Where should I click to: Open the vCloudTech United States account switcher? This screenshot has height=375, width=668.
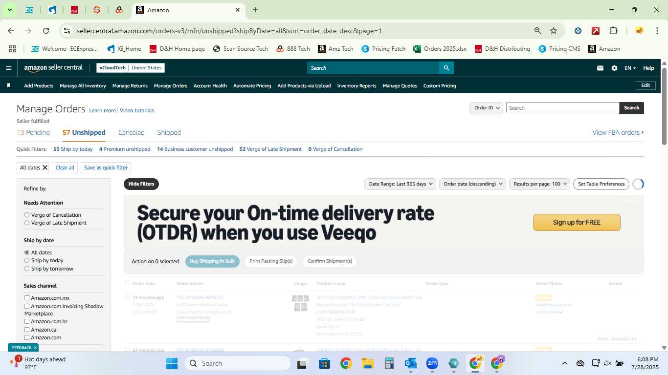click(131, 68)
